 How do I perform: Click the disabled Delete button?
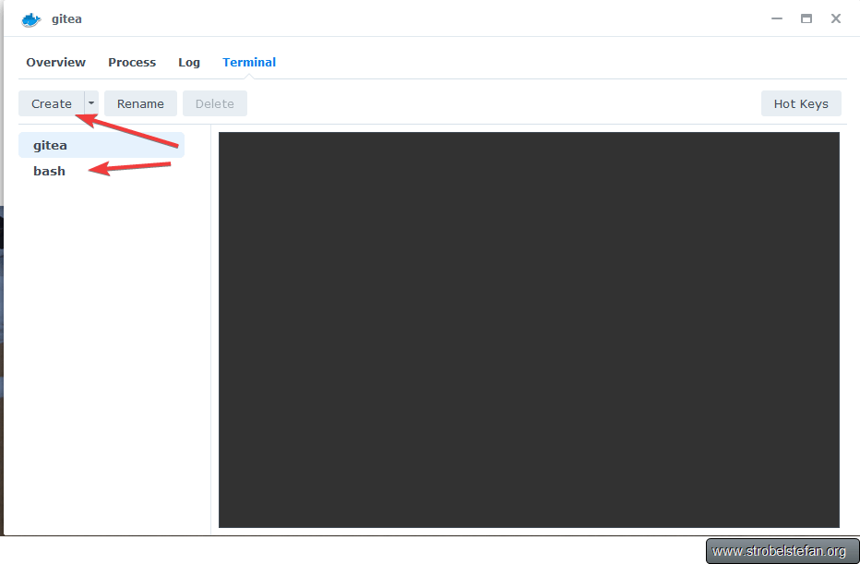[214, 103]
